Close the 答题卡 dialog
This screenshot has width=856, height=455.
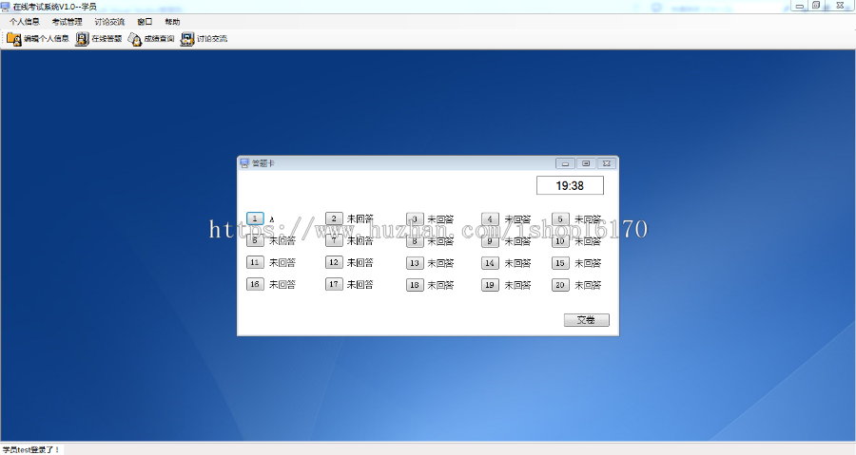coord(607,163)
